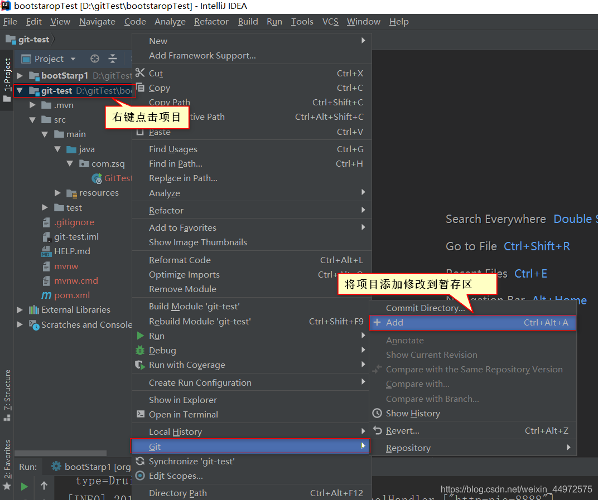Expand the External Libraries node
598x500 pixels.
coord(20,310)
